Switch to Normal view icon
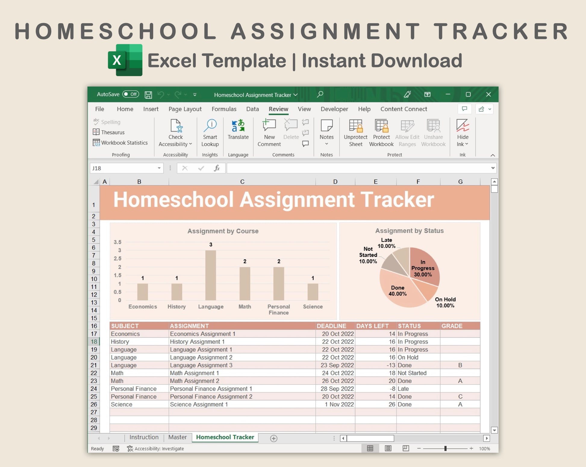The height and width of the screenshot is (467, 586). pos(370,448)
